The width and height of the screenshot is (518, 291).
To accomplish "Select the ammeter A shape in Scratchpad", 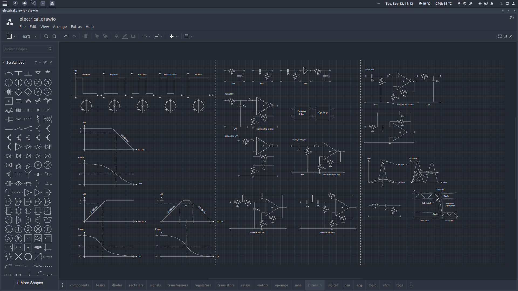I will coord(47,92).
